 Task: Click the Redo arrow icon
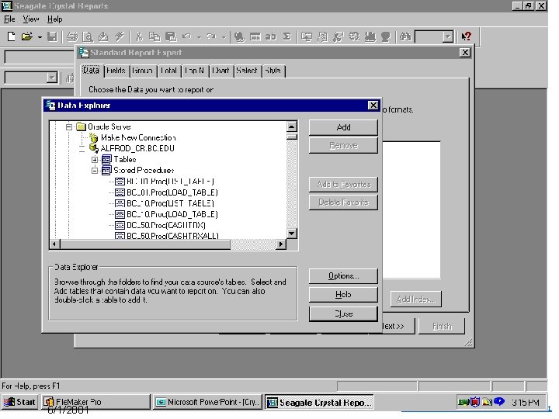[x=211, y=36]
